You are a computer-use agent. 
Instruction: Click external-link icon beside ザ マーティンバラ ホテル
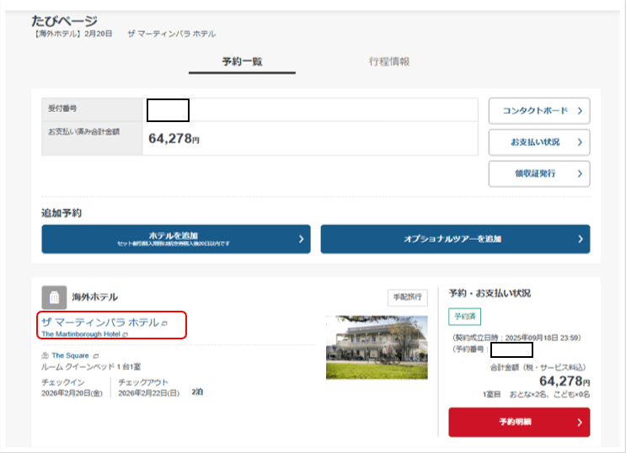click(x=165, y=323)
